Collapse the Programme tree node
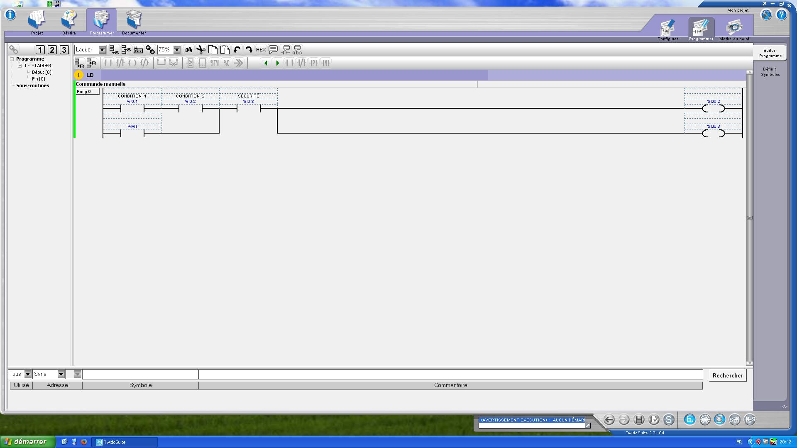The height and width of the screenshot is (448, 797). coord(12,59)
